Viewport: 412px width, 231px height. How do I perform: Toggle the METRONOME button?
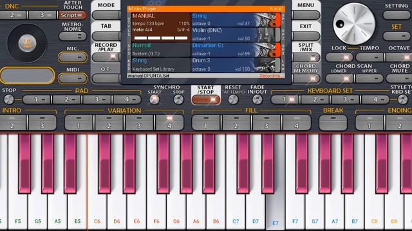pos(73,36)
